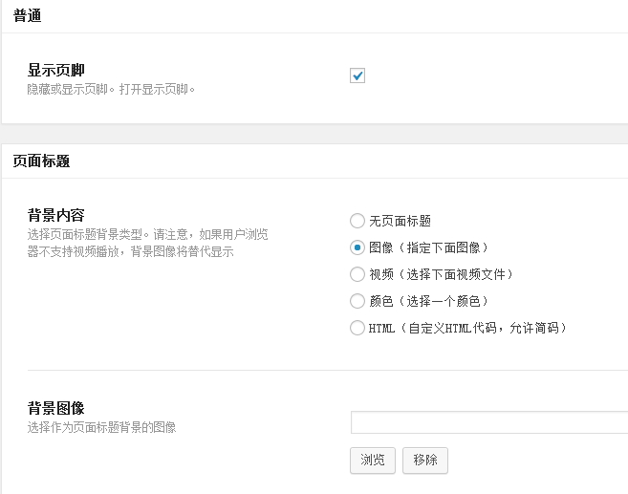Select the 图像（指定下面图像）radio button
The image size is (628, 494).
pyautogui.click(x=357, y=247)
